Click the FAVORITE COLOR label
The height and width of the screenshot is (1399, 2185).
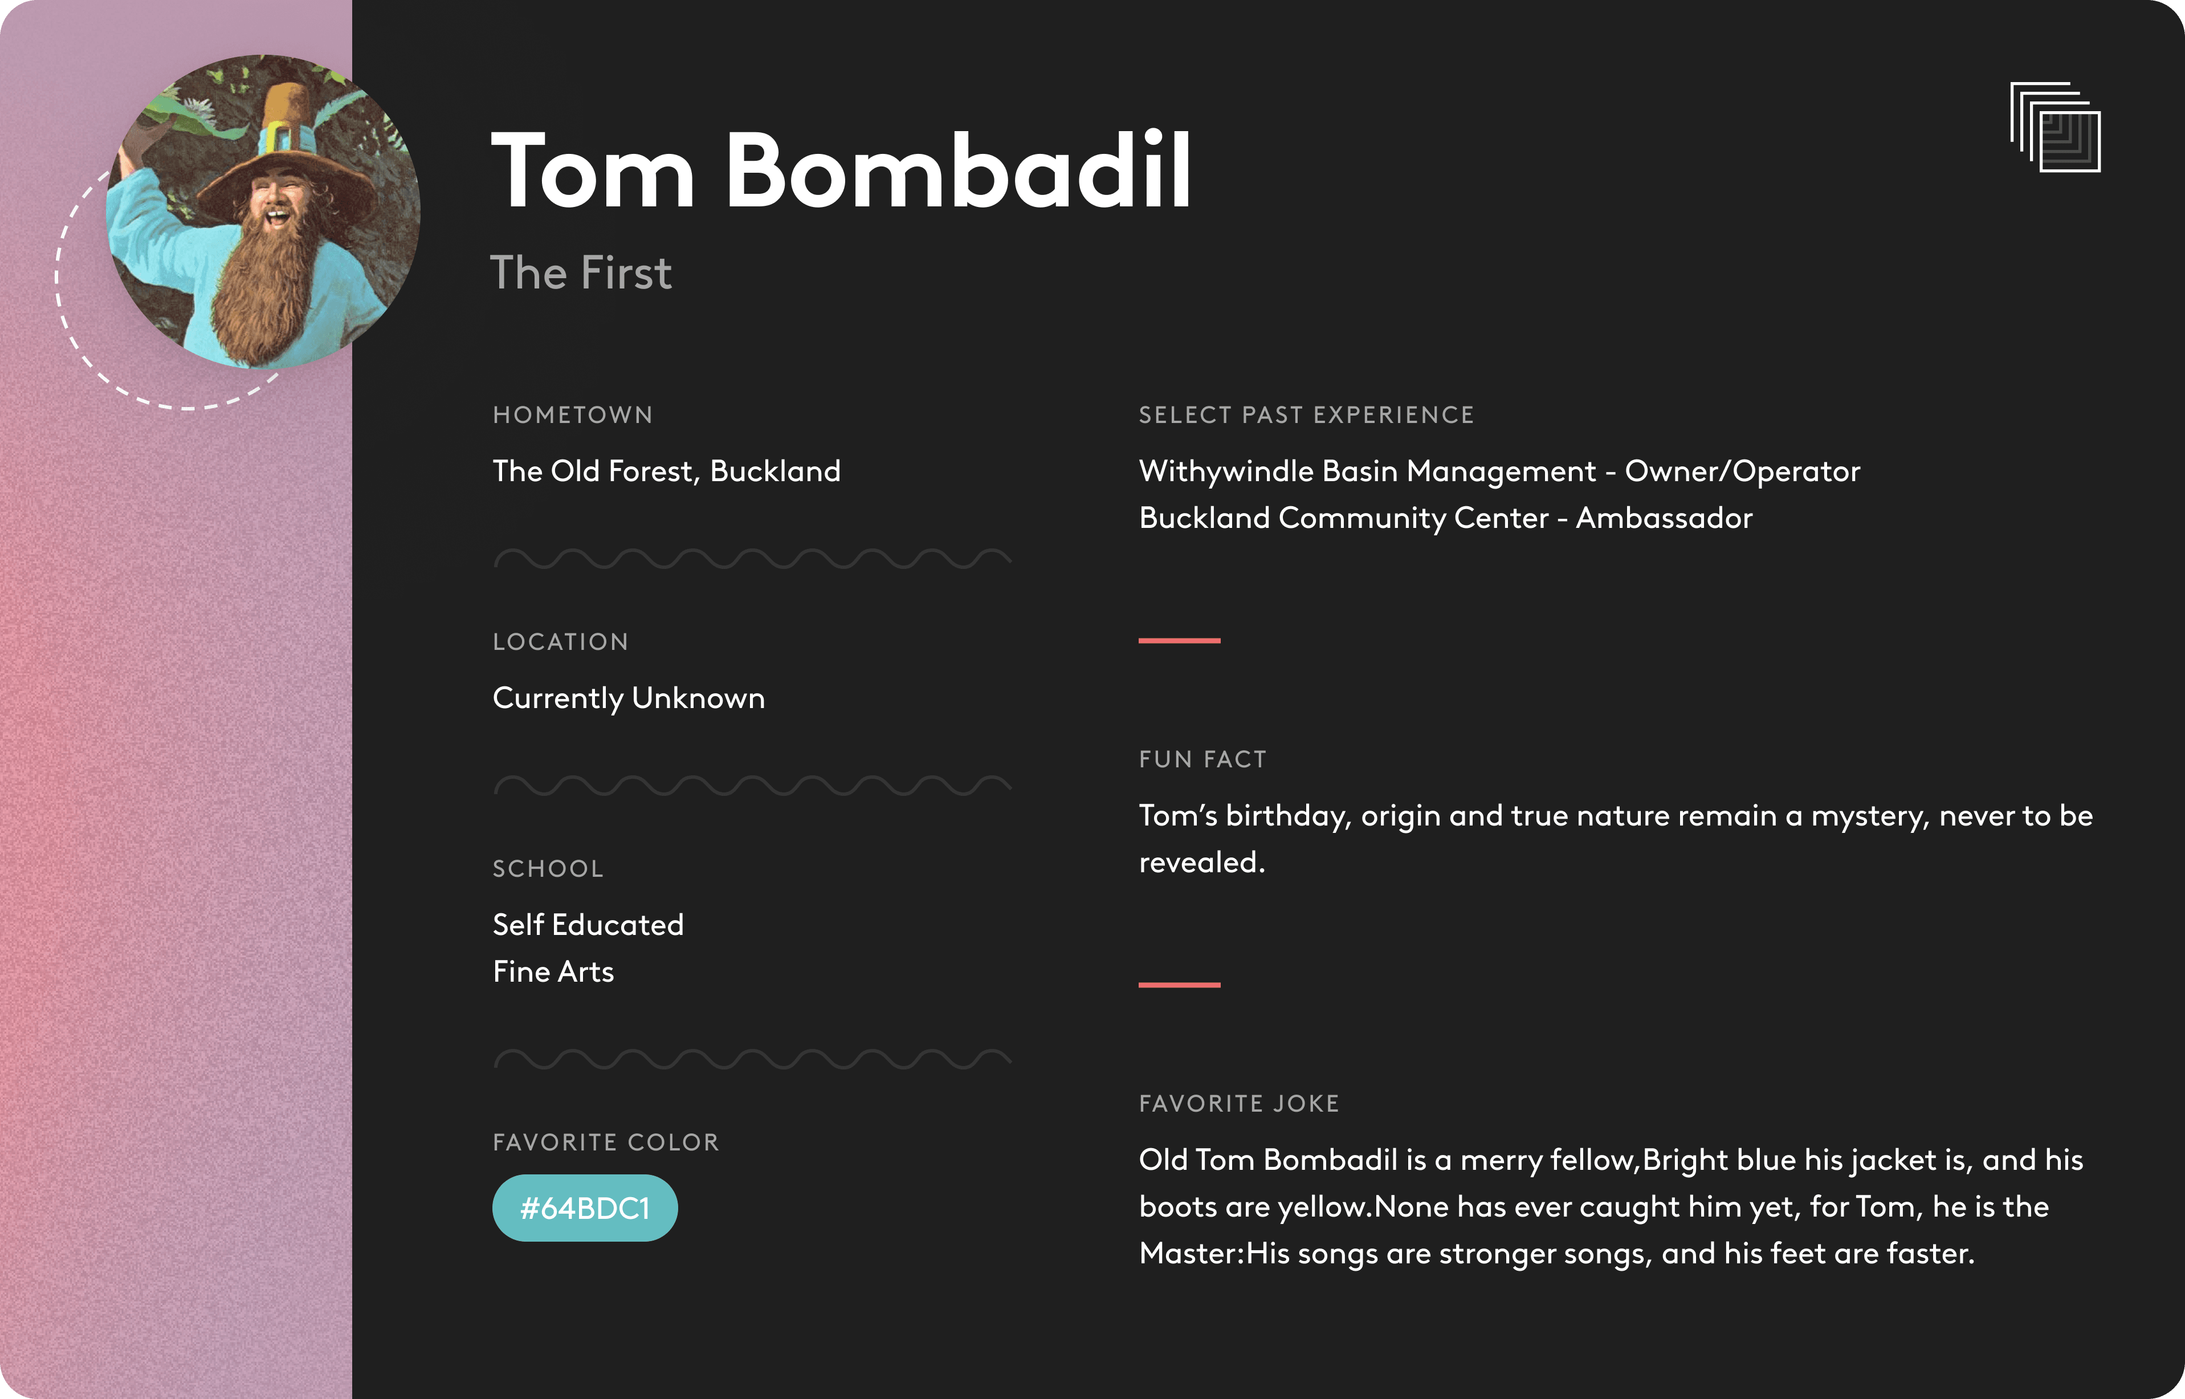click(x=606, y=1142)
